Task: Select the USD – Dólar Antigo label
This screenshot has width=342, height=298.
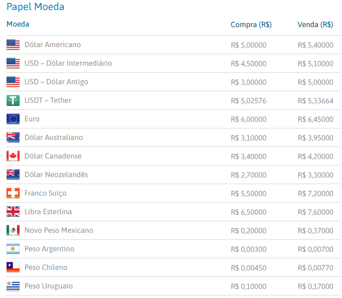Action: [x=56, y=82]
